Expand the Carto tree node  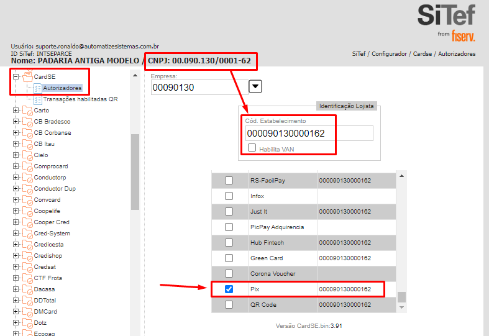pyautogui.click(x=16, y=111)
